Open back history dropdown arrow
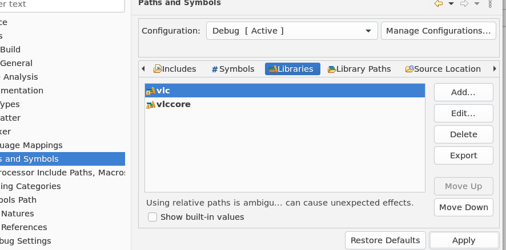The height and width of the screenshot is (250, 506). point(451,4)
